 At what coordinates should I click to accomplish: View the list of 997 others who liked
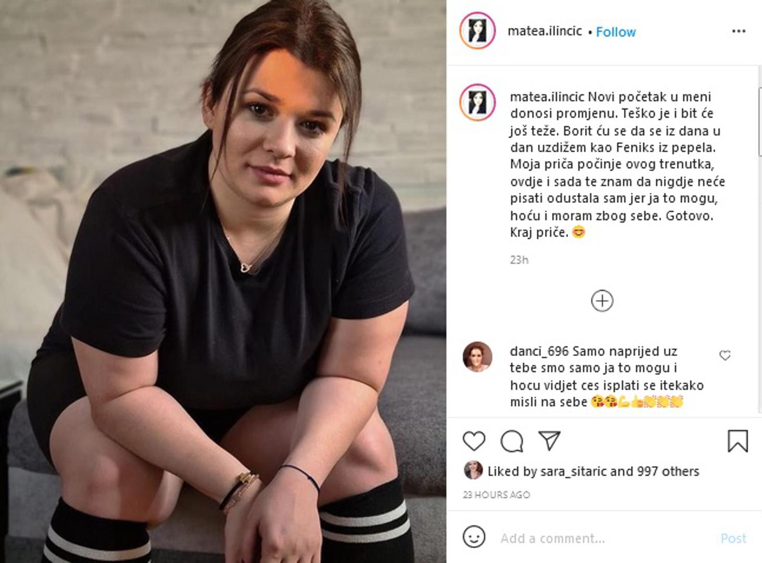point(668,471)
